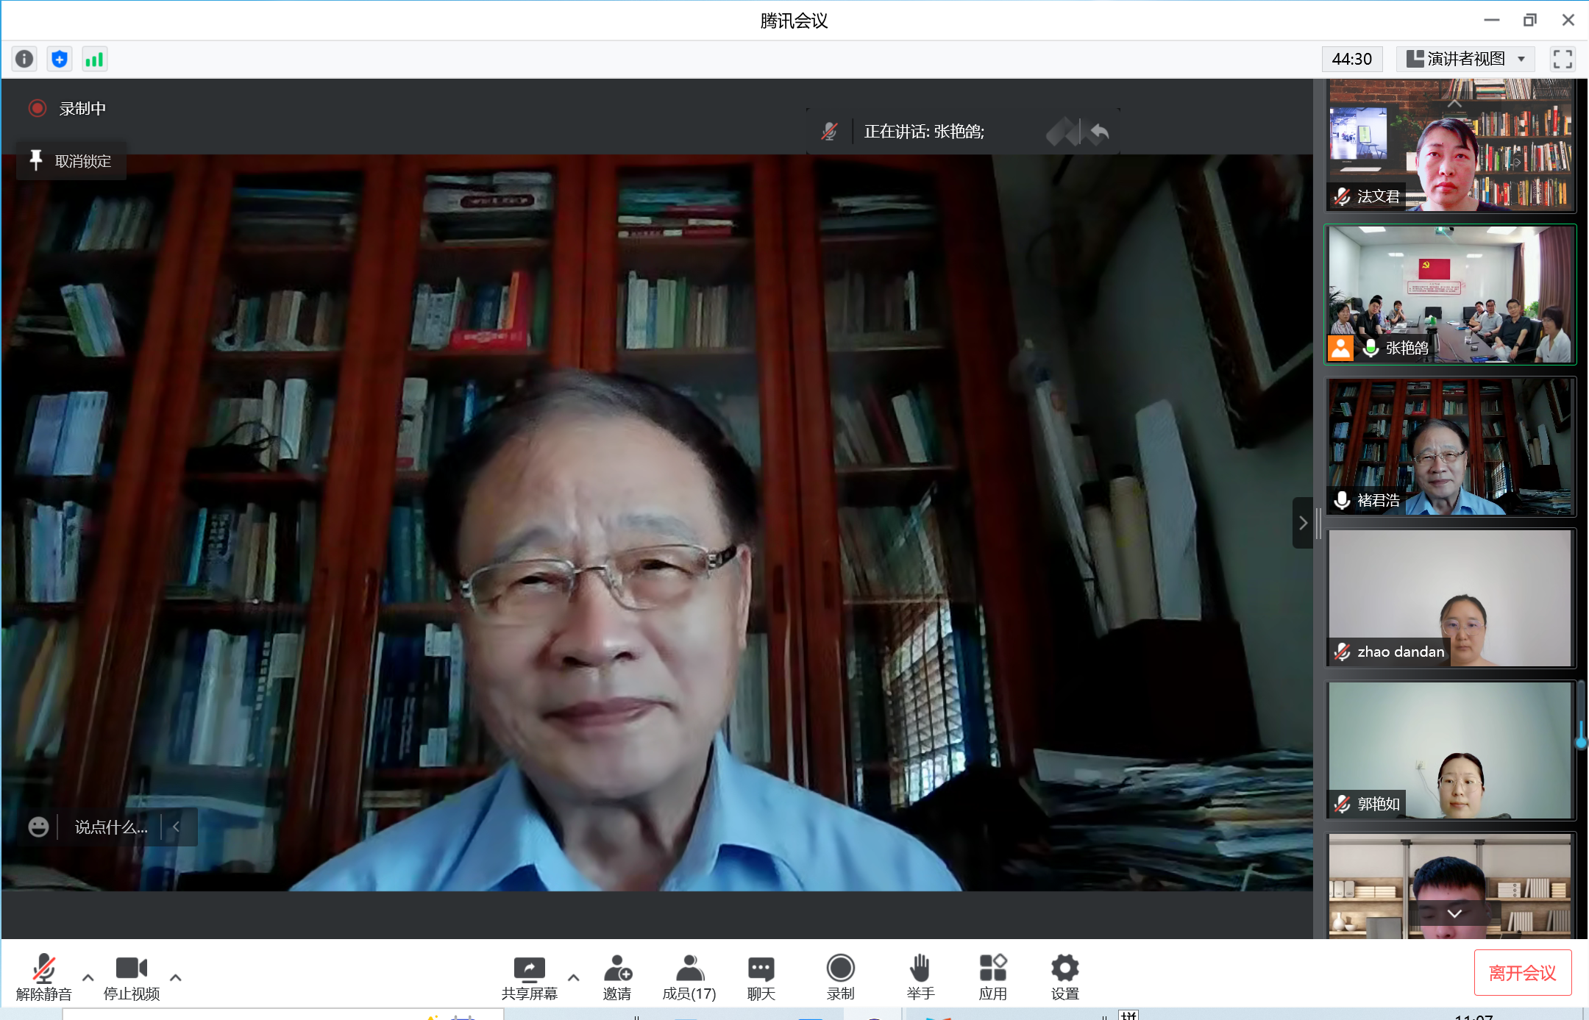Click the 腾讯会议 window title

pyautogui.click(x=794, y=21)
